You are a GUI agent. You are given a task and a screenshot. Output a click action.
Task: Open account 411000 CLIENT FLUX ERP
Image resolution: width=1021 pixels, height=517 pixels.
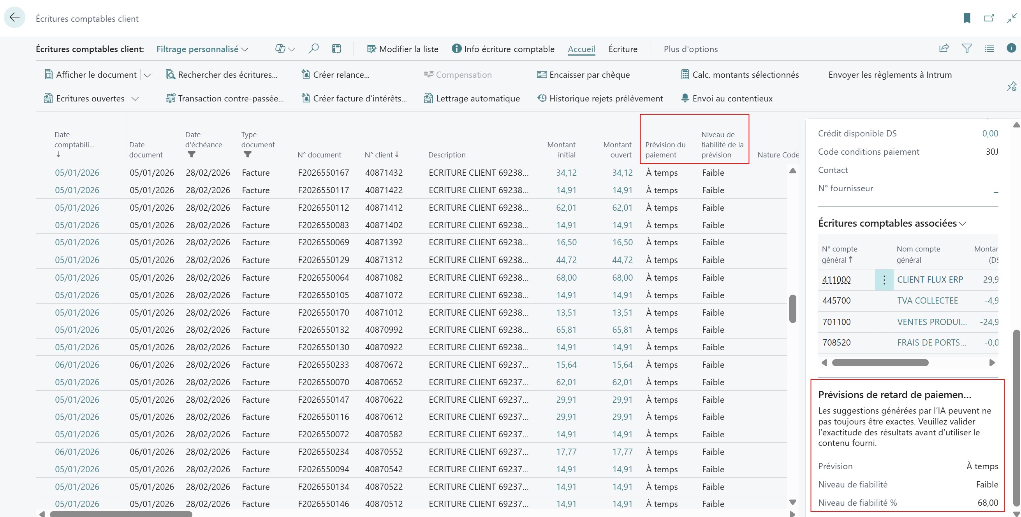pos(836,279)
